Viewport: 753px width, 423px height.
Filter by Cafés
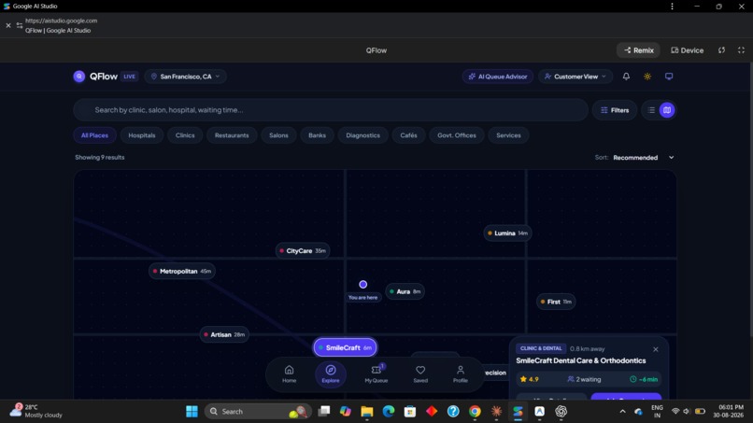pos(408,135)
